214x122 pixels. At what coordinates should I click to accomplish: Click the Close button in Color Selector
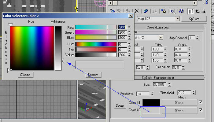[25, 75]
